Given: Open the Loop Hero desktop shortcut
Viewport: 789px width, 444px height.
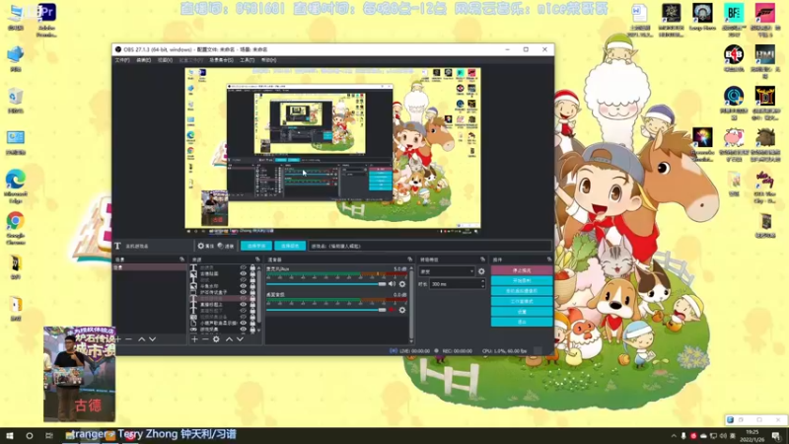Looking at the screenshot, I should 702,18.
